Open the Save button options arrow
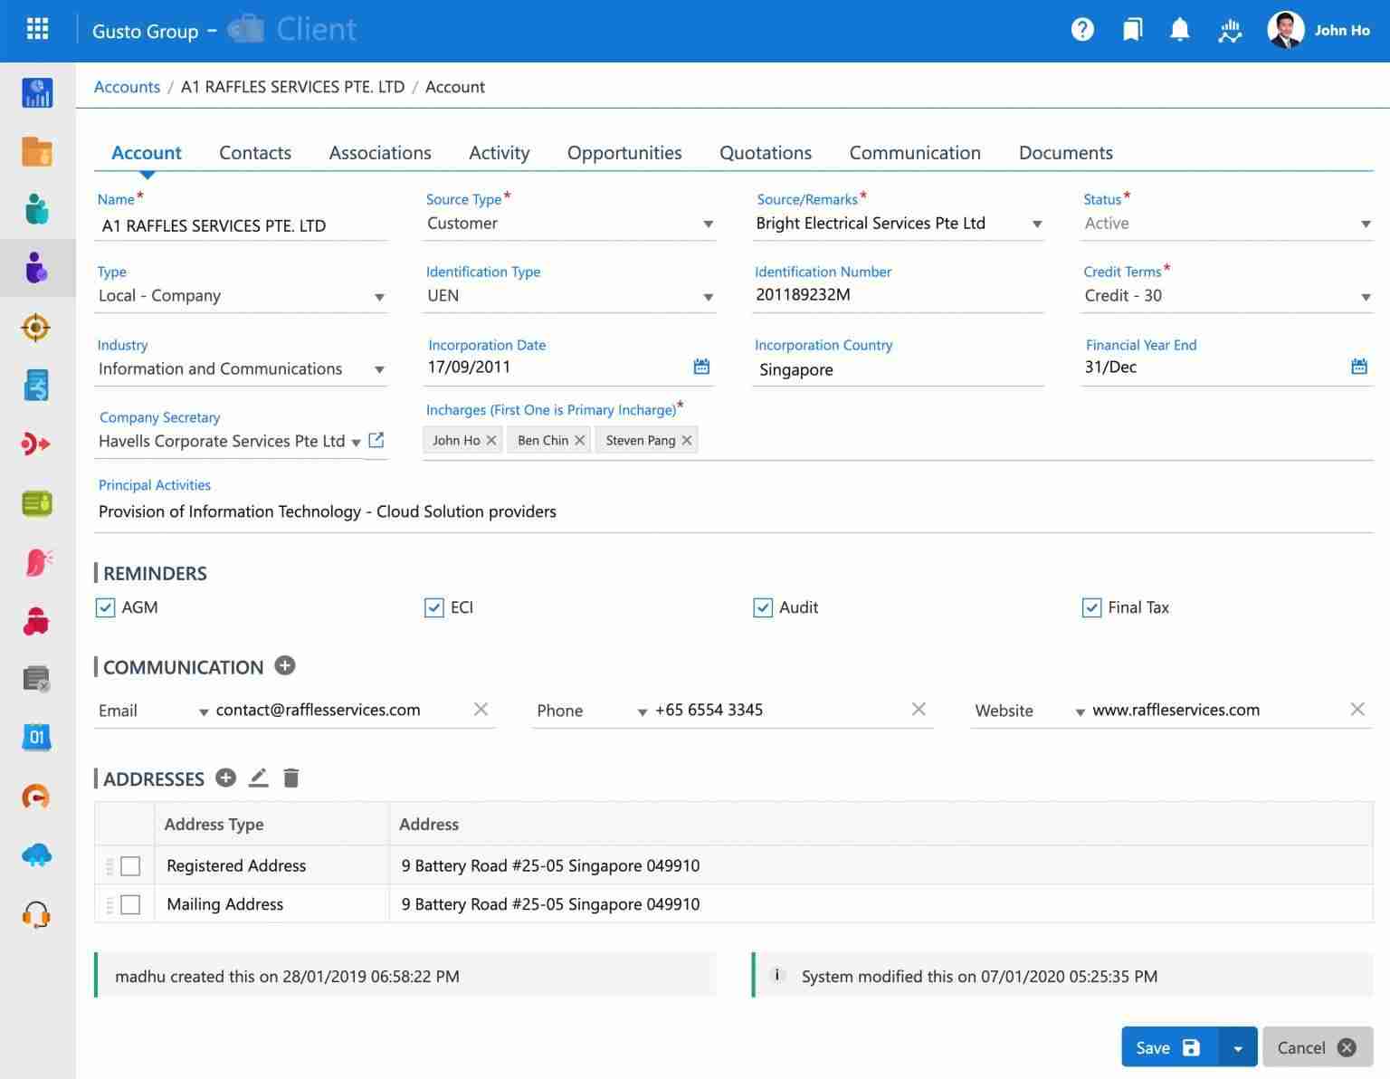 point(1238,1047)
